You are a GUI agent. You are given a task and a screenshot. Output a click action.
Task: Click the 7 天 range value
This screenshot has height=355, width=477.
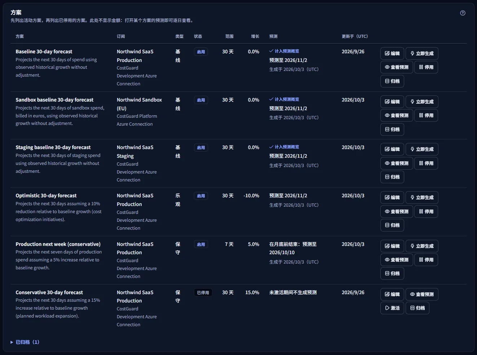click(x=229, y=244)
